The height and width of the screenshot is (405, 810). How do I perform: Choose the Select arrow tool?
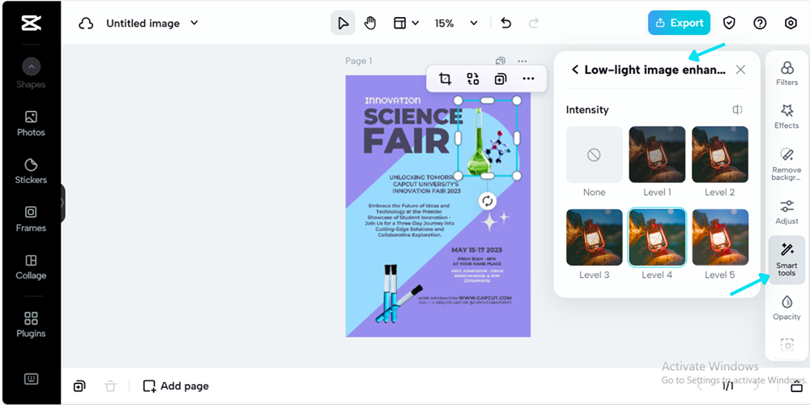tap(343, 23)
